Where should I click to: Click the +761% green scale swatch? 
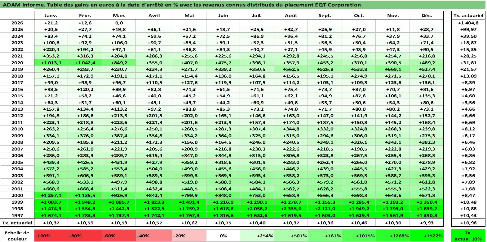point(325,236)
